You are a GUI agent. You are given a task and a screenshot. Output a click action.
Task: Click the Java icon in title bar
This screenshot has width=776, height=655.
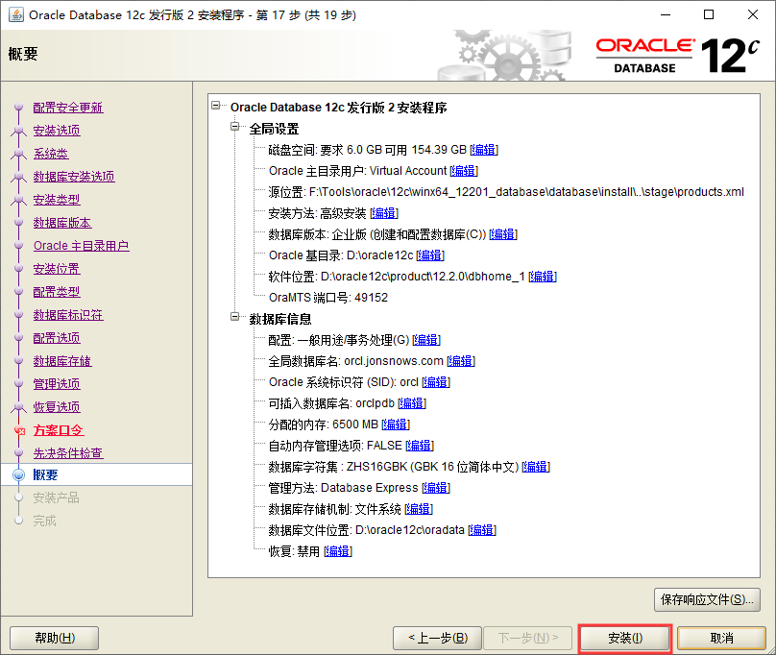pos(13,14)
